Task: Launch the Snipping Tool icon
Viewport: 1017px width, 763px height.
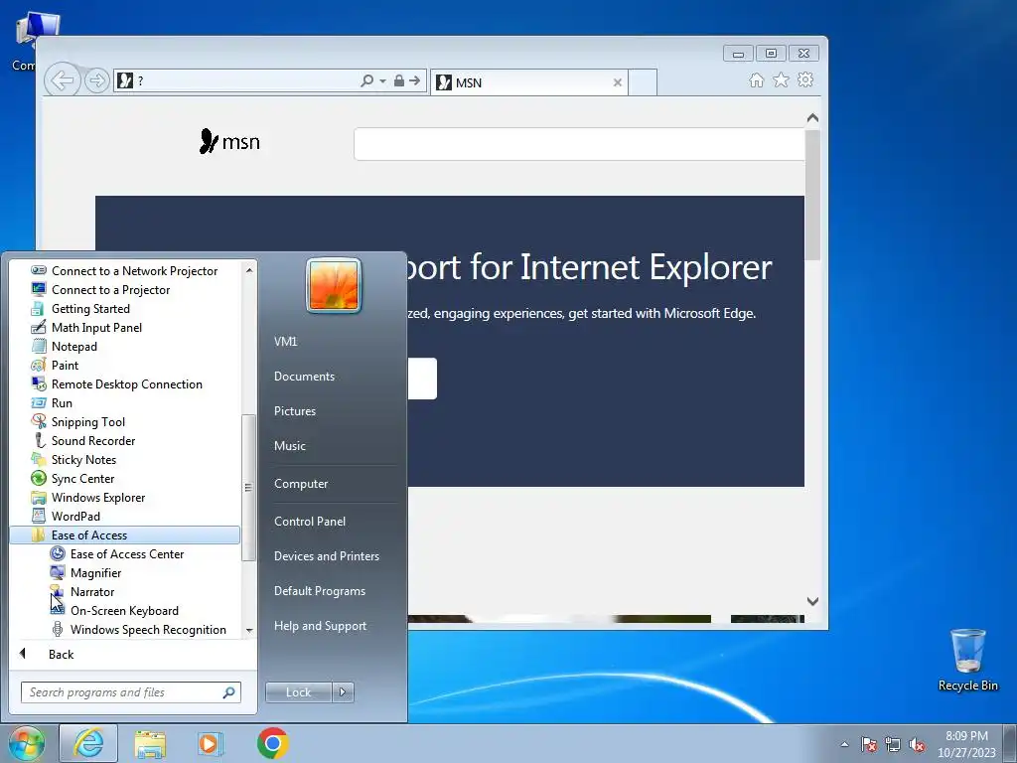Action: coord(39,421)
